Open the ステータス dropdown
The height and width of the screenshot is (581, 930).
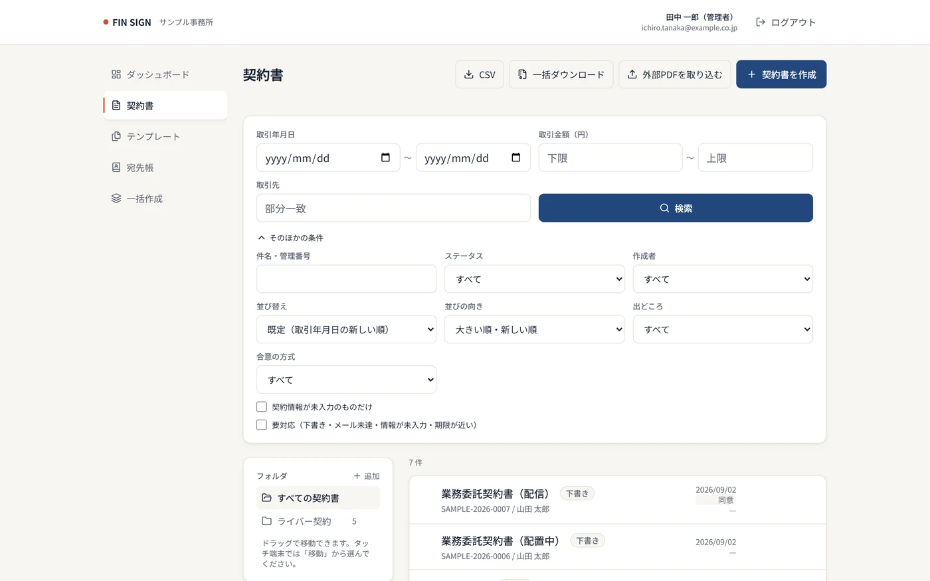pyautogui.click(x=535, y=279)
